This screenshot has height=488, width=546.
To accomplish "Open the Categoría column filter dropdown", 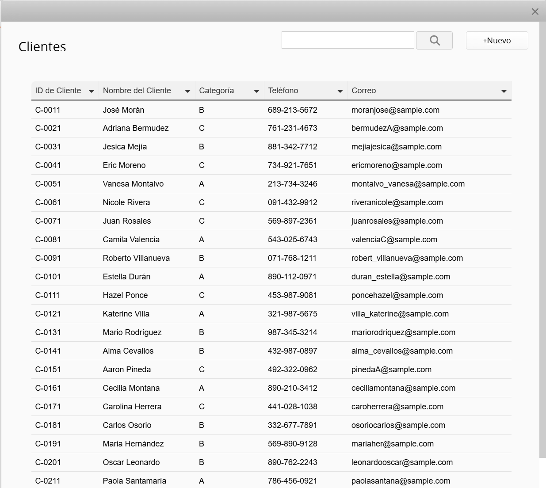I will pyautogui.click(x=256, y=91).
